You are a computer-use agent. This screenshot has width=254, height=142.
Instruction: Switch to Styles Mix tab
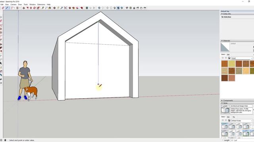pos(234,117)
